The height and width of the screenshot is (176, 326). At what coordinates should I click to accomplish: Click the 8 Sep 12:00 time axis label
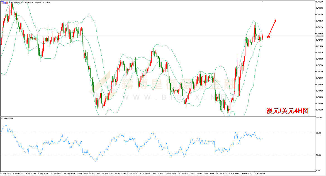pyautogui.click(x=43, y=173)
